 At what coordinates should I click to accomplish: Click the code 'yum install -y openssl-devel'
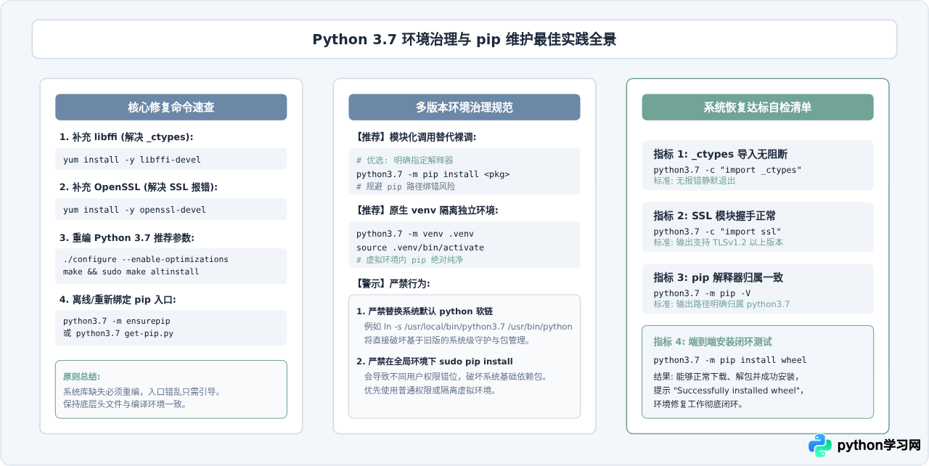click(x=134, y=210)
